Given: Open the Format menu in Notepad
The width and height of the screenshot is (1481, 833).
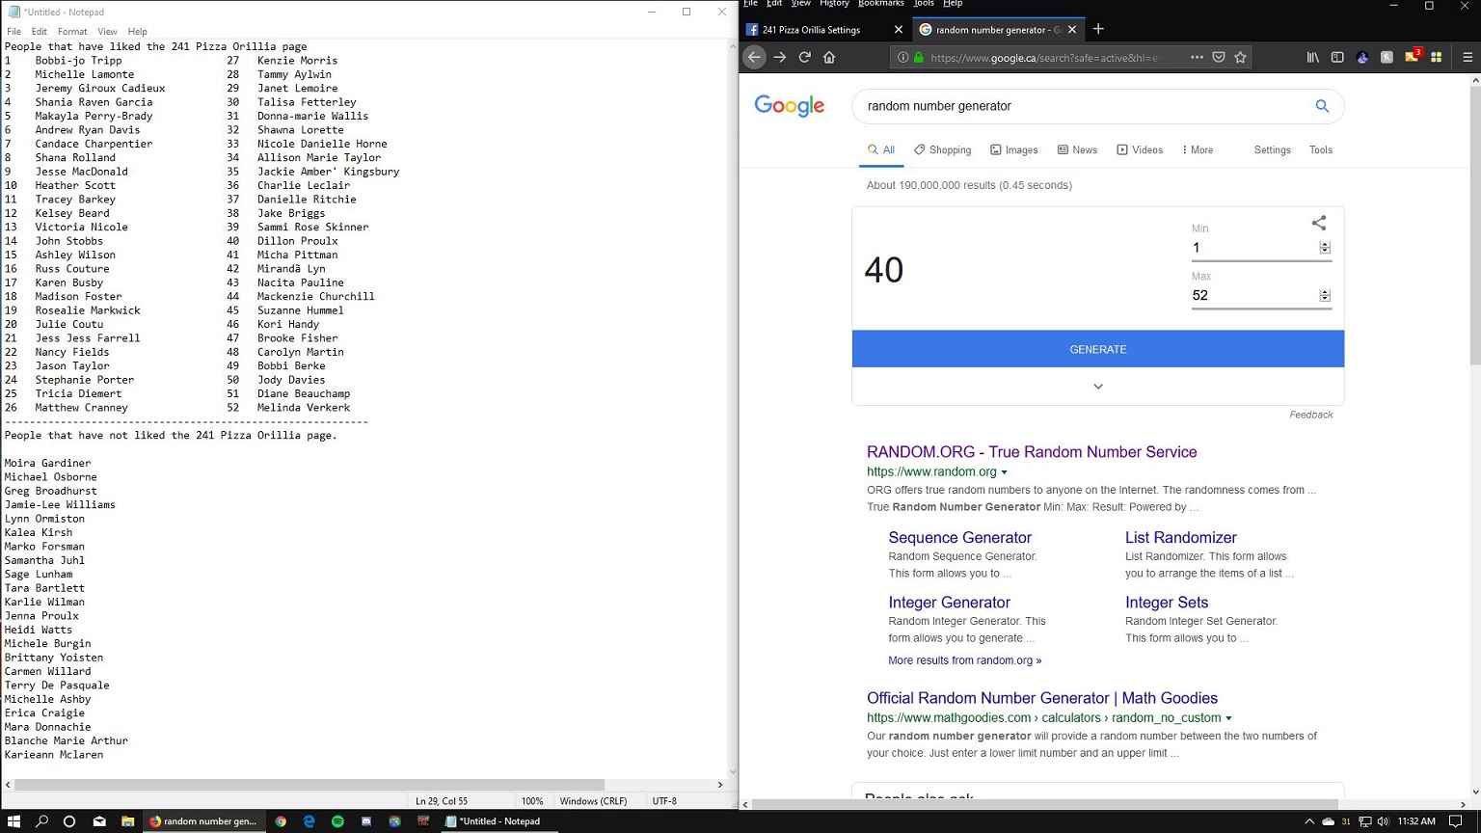Looking at the screenshot, I should pos(72,32).
